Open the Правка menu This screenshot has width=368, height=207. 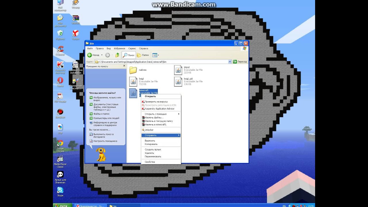pyautogui.click(x=99, y=49)
